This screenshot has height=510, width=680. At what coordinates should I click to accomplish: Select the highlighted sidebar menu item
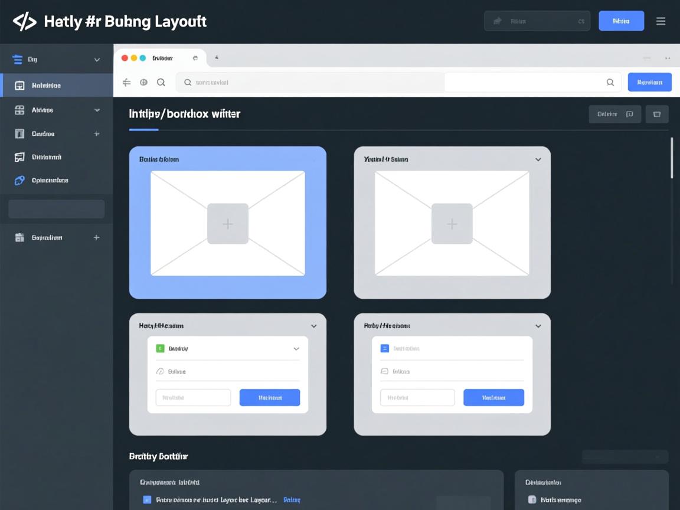(x=57, y=86)
